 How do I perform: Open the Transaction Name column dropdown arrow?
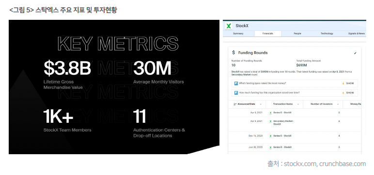click(298, 104)
